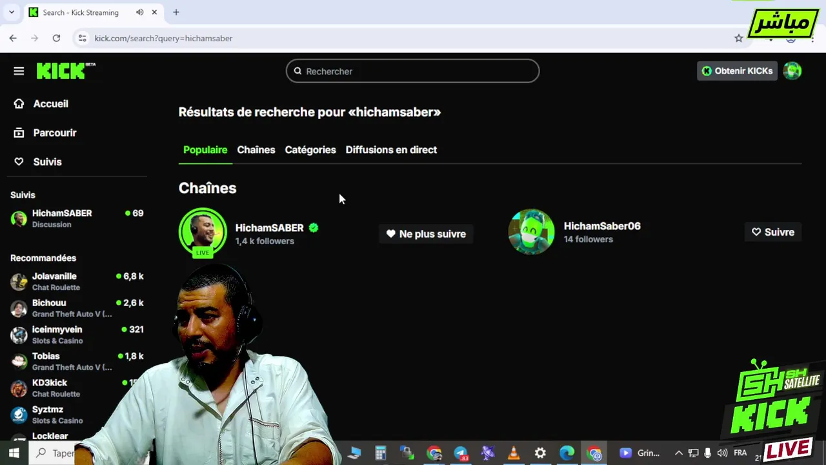The width and height of the screenshot is (826, 465).
Task: Click Recommandées section header
Action: pos(43,258)
